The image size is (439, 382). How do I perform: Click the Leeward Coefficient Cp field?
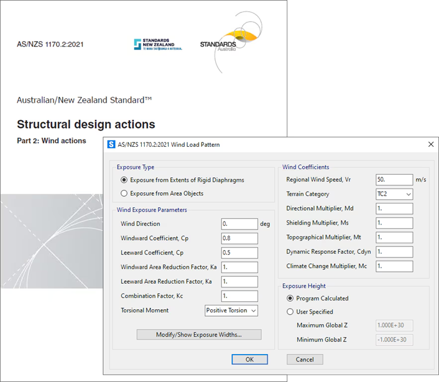point(239,253)
